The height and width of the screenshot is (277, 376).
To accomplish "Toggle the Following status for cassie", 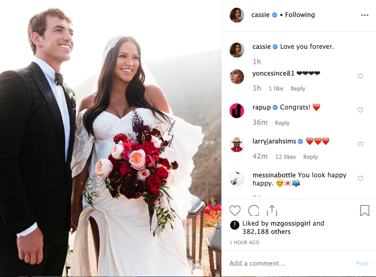I will click(300, 15).
